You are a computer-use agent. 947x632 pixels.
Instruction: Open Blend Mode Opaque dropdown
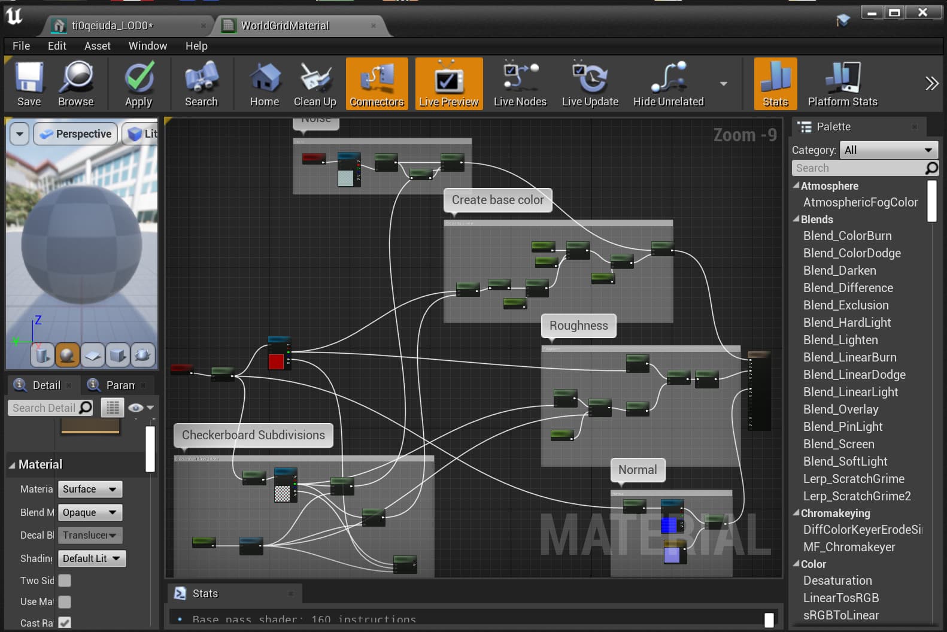click(x=90, y=512)
